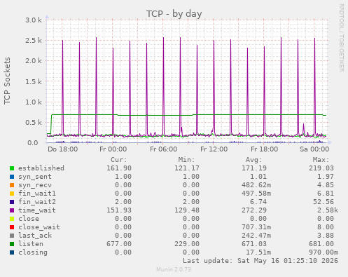Screen dimensions: 348x277
Task: Click listen average value 671.03
Action: [254, 244]
